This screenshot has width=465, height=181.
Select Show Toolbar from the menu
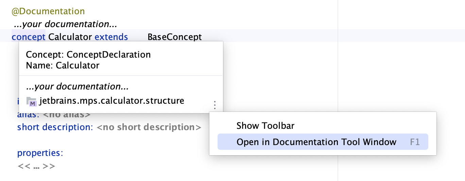[265, 126]
